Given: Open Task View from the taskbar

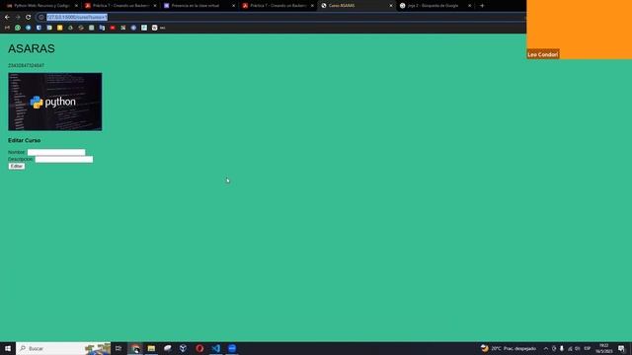Looking at the screenshot, I should 118,348.
